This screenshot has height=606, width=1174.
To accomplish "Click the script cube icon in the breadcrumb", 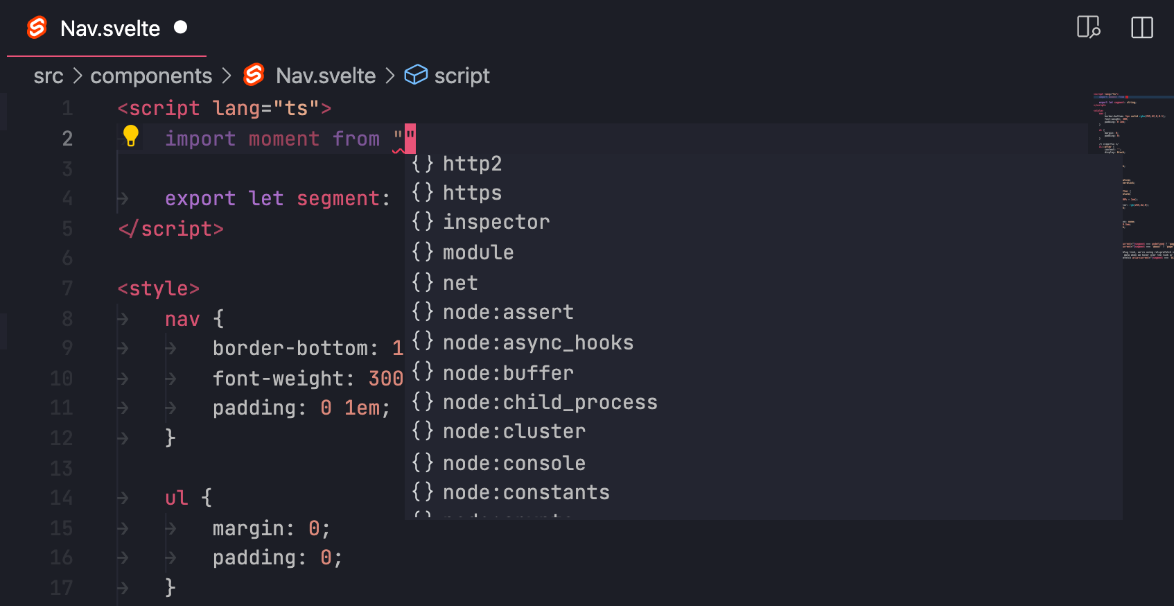I will pos(416,75).
